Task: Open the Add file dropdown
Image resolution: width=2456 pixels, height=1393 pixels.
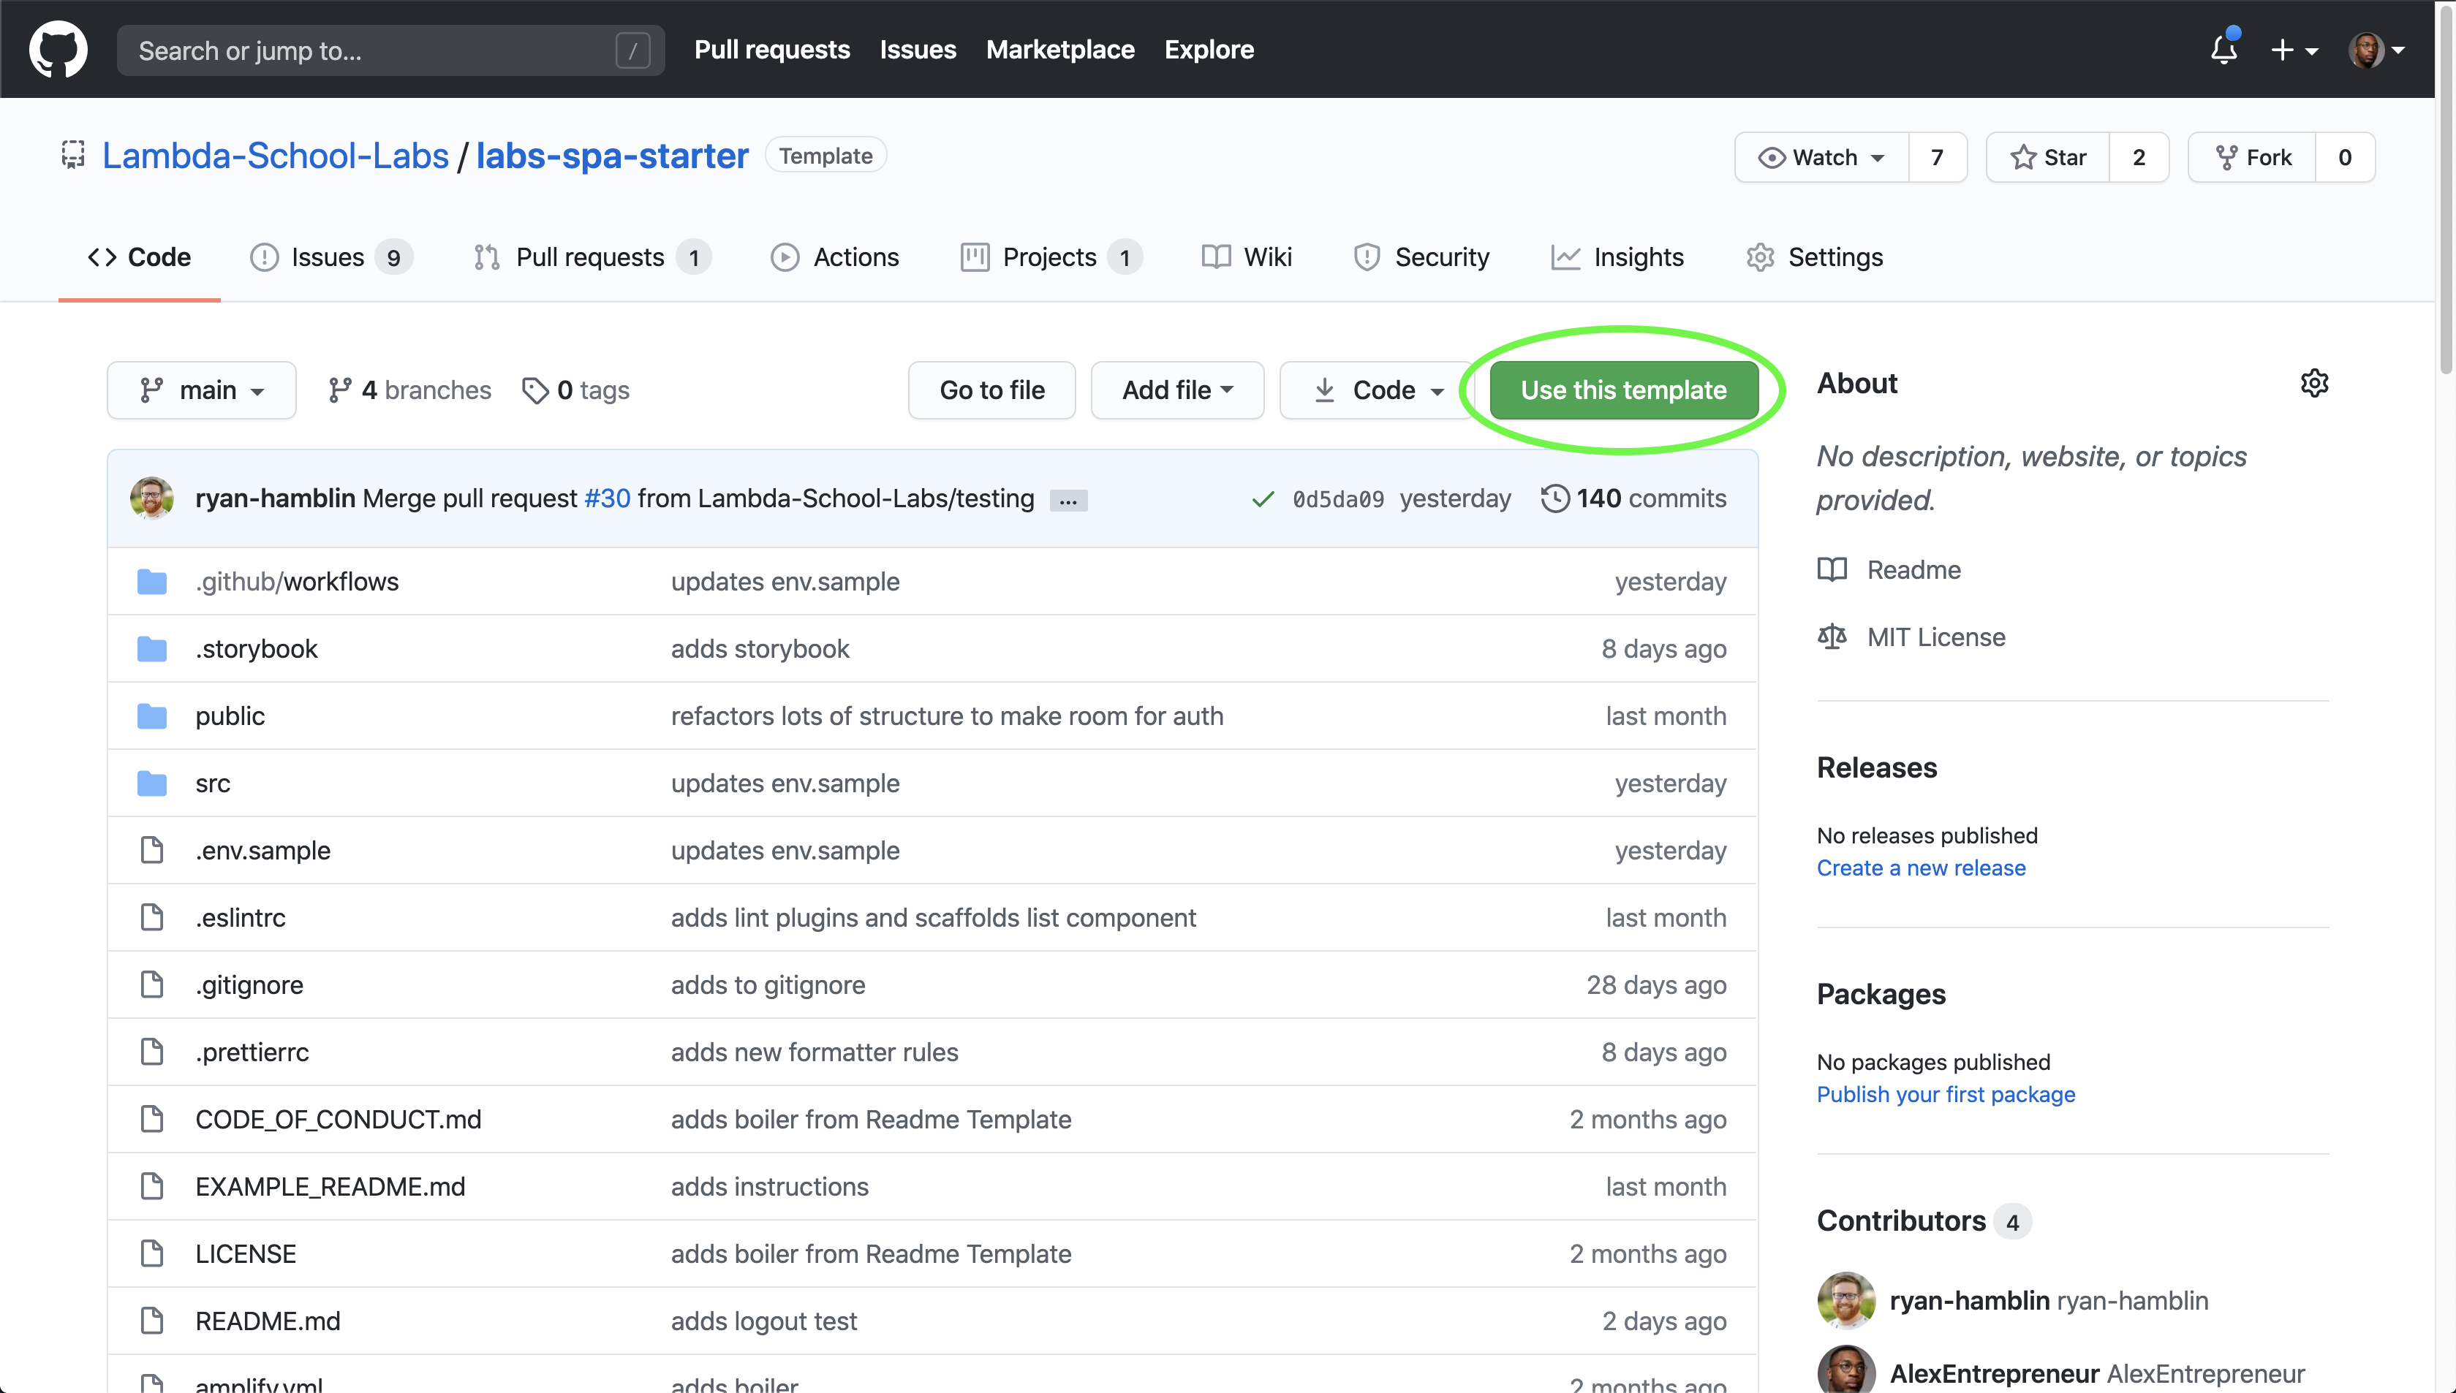Action: tap(1177, 390)
